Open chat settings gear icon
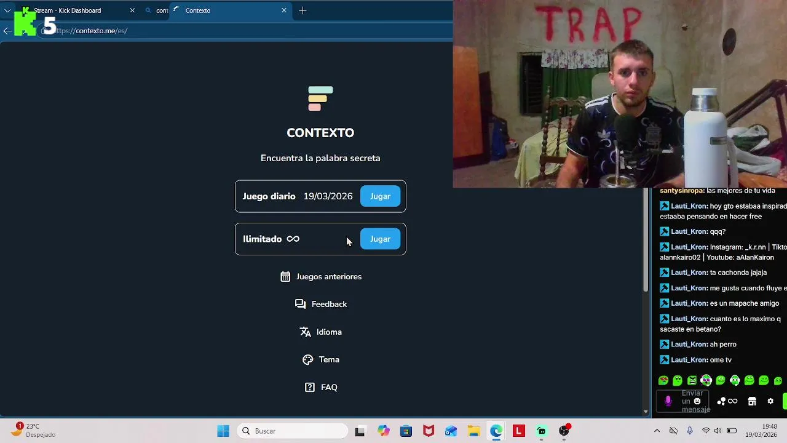 coord(770,401)
